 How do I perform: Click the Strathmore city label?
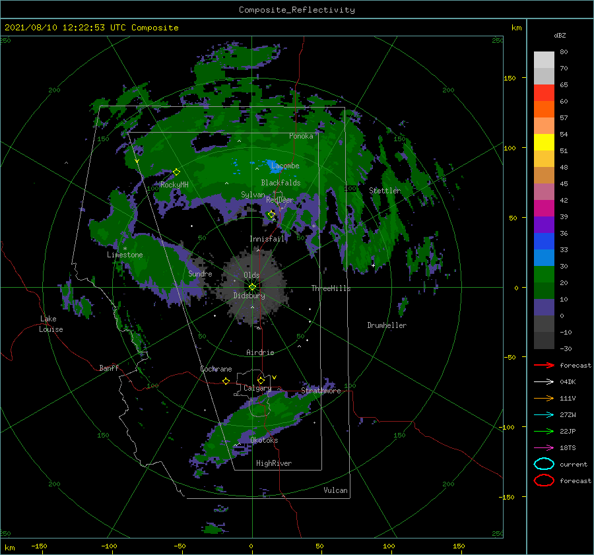coord(321,391)
